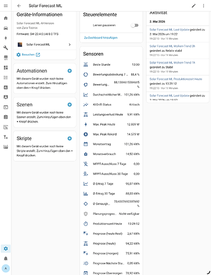Open the hamburger sidebar menu
The image size is (211, 275).
tap(6, 6)
